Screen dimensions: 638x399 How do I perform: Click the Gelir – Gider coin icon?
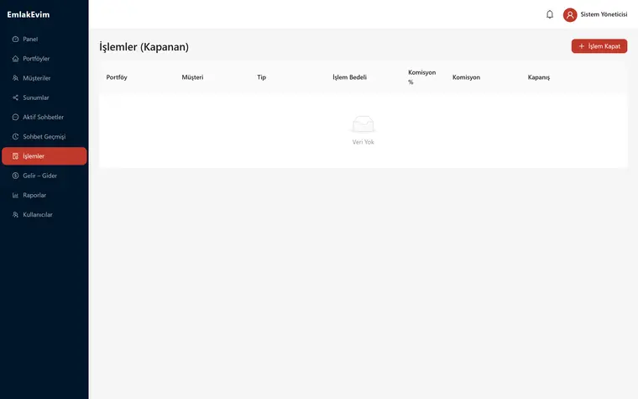(x=15, y=176)
